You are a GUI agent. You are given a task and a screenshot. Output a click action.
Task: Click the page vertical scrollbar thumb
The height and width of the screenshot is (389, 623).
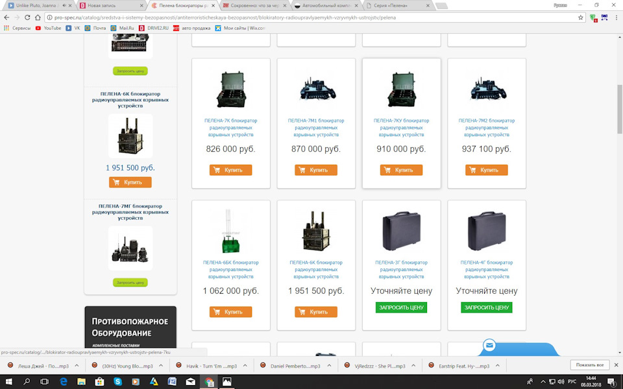click(x=619, y=109)
